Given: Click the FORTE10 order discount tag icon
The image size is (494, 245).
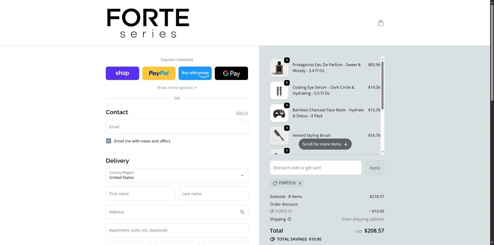Looking at the screenshot, I should coord(272,211).
